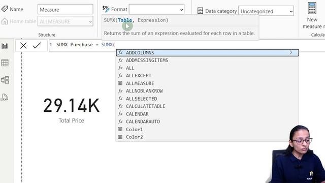
Task: Select CALENDARAUTO in the suggestions
Action: pos(207,121)
